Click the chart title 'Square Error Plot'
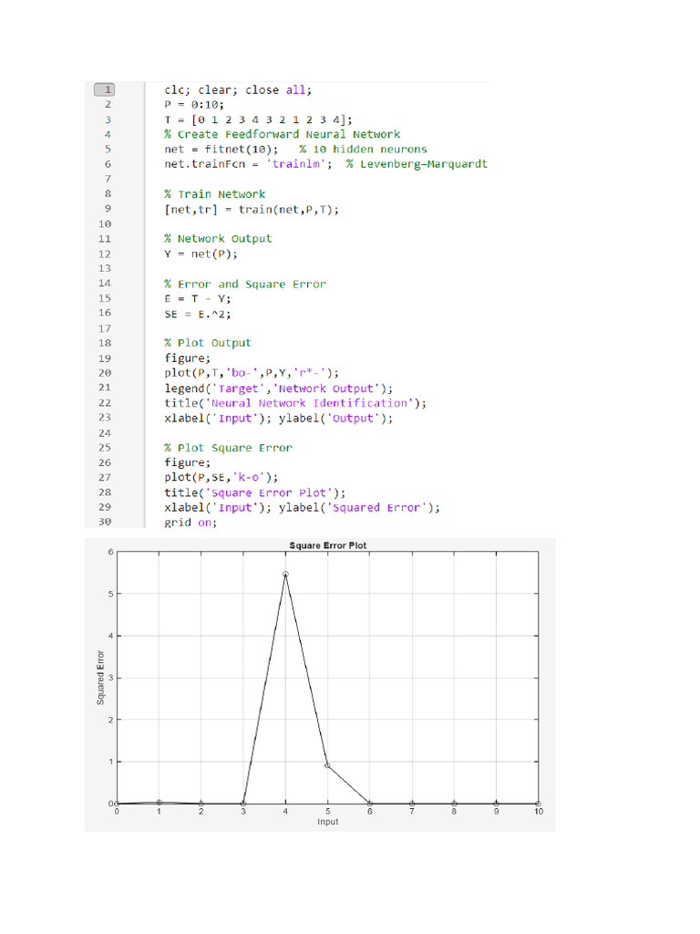The width and height of the screenshot is (700, 934). pos(328,545)
